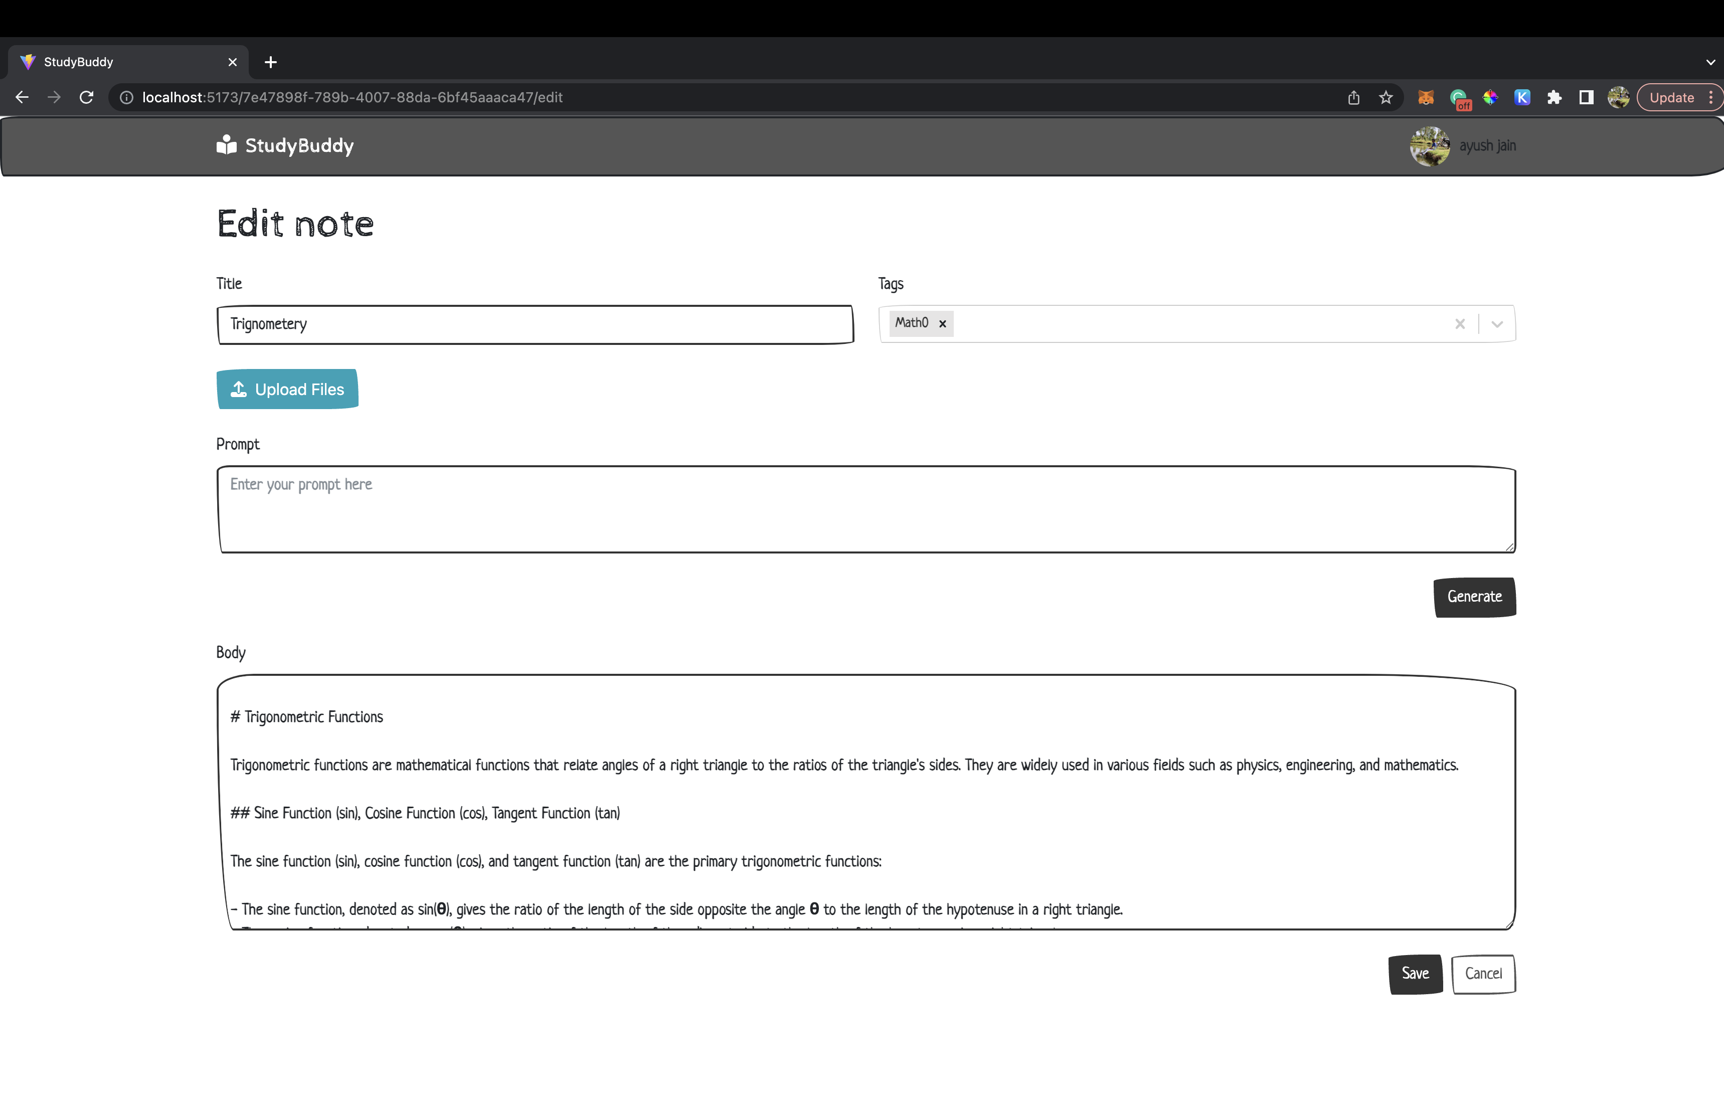1724x1120 pixels.
Task: Toggle the browser side panel icon
Action: tap(1586, 97)
